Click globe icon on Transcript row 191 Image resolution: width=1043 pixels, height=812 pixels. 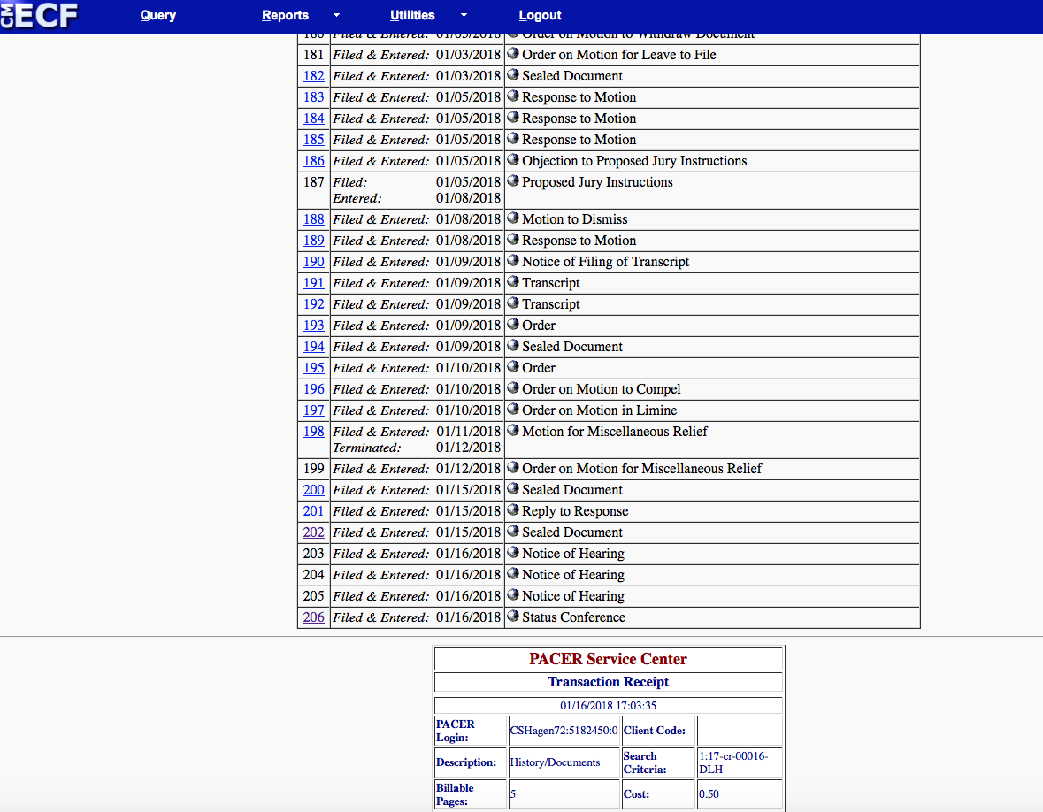pyautogui.click(x=513, y=282)
